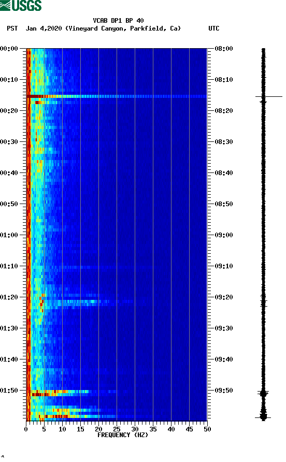The image size is (286, 462).
Task: Click the '09:40' UTC time label
Action: [224, 359]
